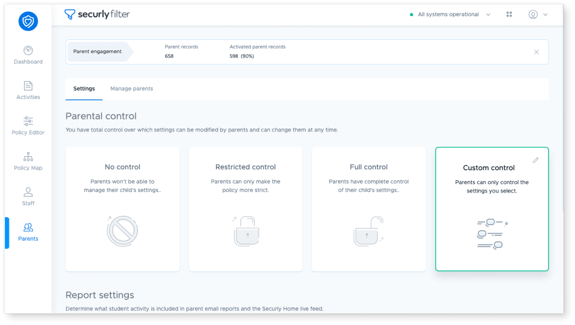Switch to the Manage parents tab
The image size is (575, 325).
pyautogui.click(x=132, y=89)
